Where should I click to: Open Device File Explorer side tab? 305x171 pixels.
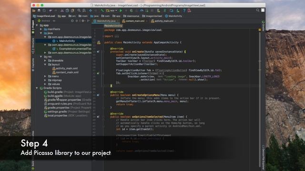263,157
